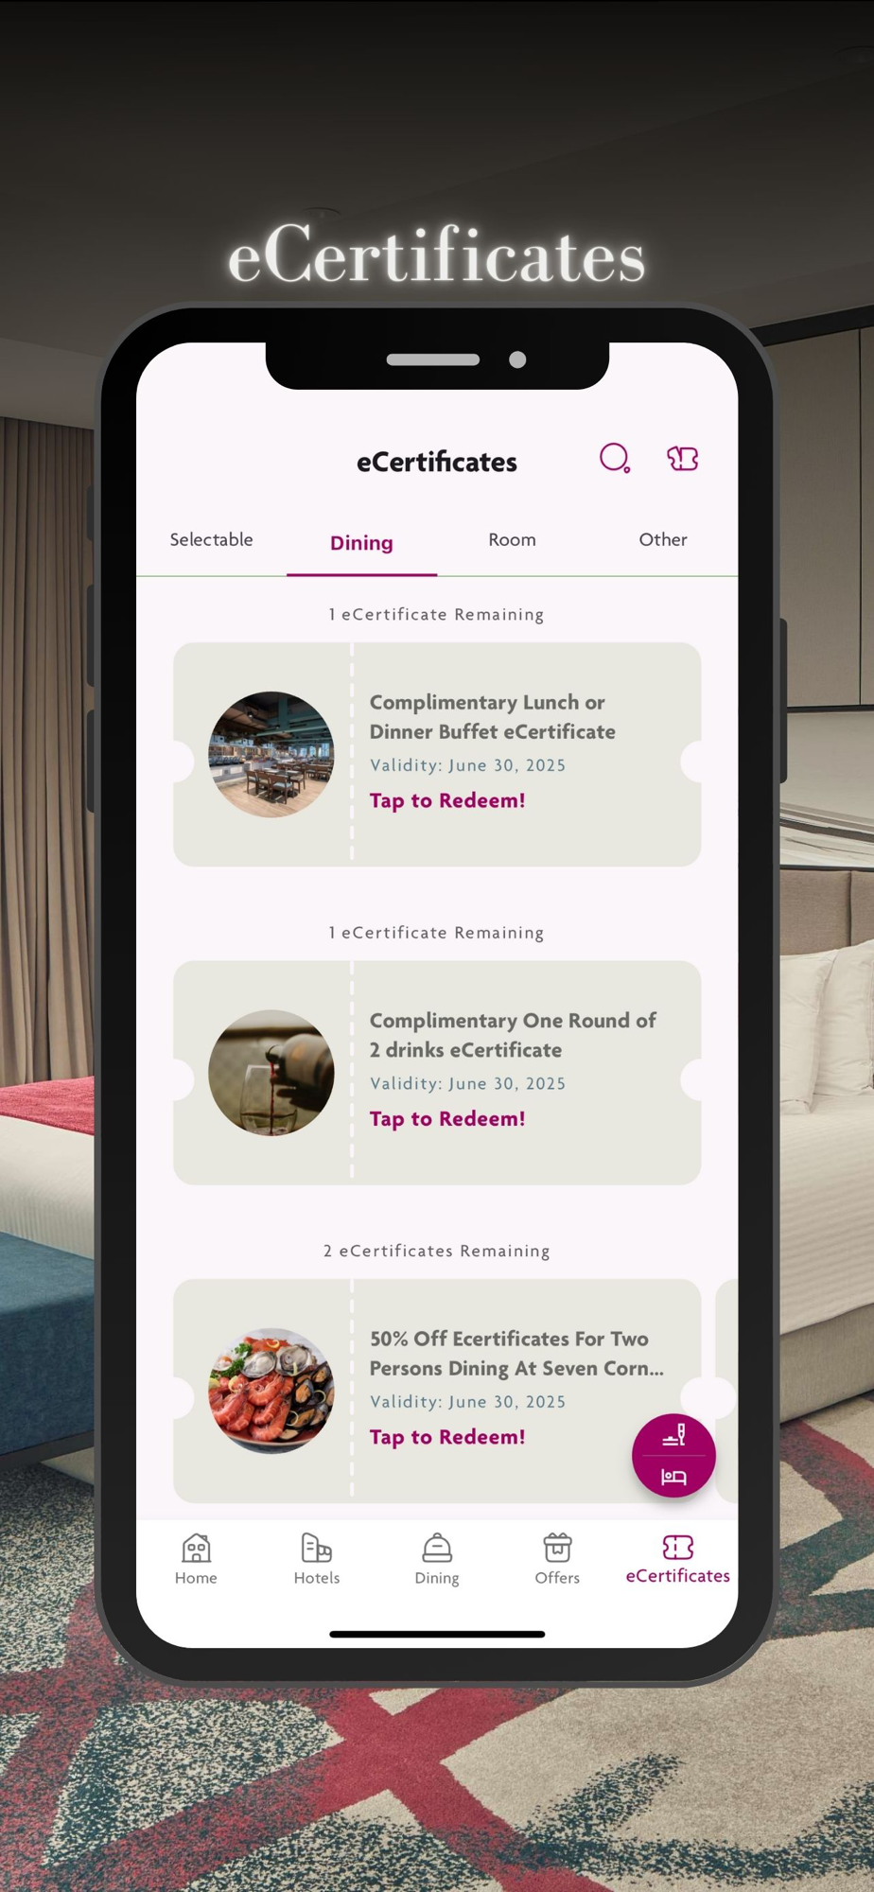
Task: Go to Home in bottom navigation
Action: coord(196,1559)
